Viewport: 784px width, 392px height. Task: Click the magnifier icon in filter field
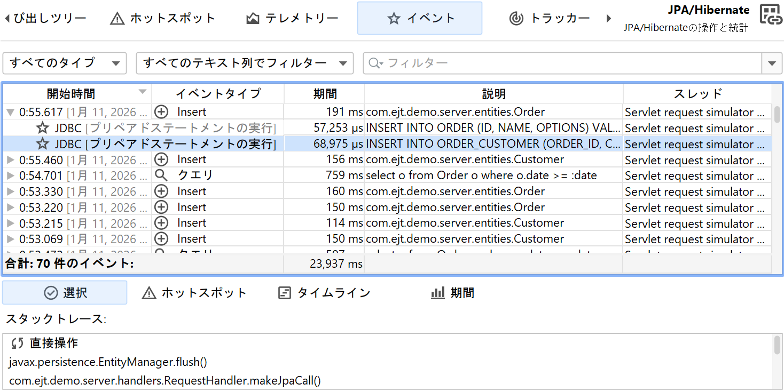pyautogui.click(x=375, y=63)
